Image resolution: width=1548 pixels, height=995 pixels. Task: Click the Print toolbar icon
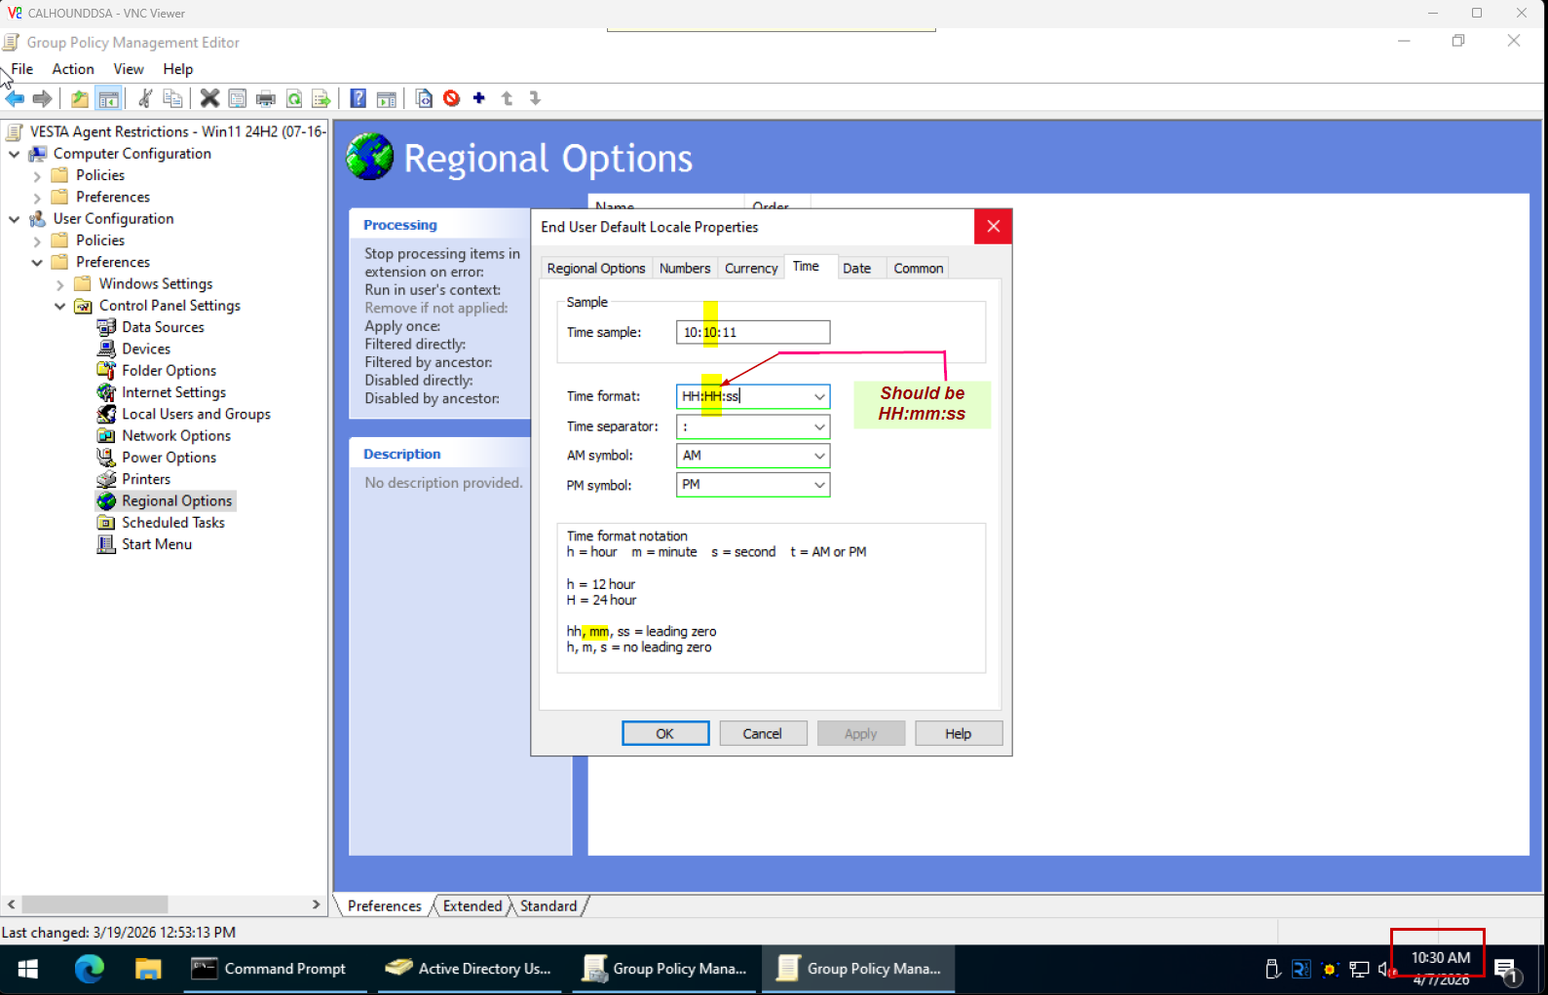click(266, 98)
